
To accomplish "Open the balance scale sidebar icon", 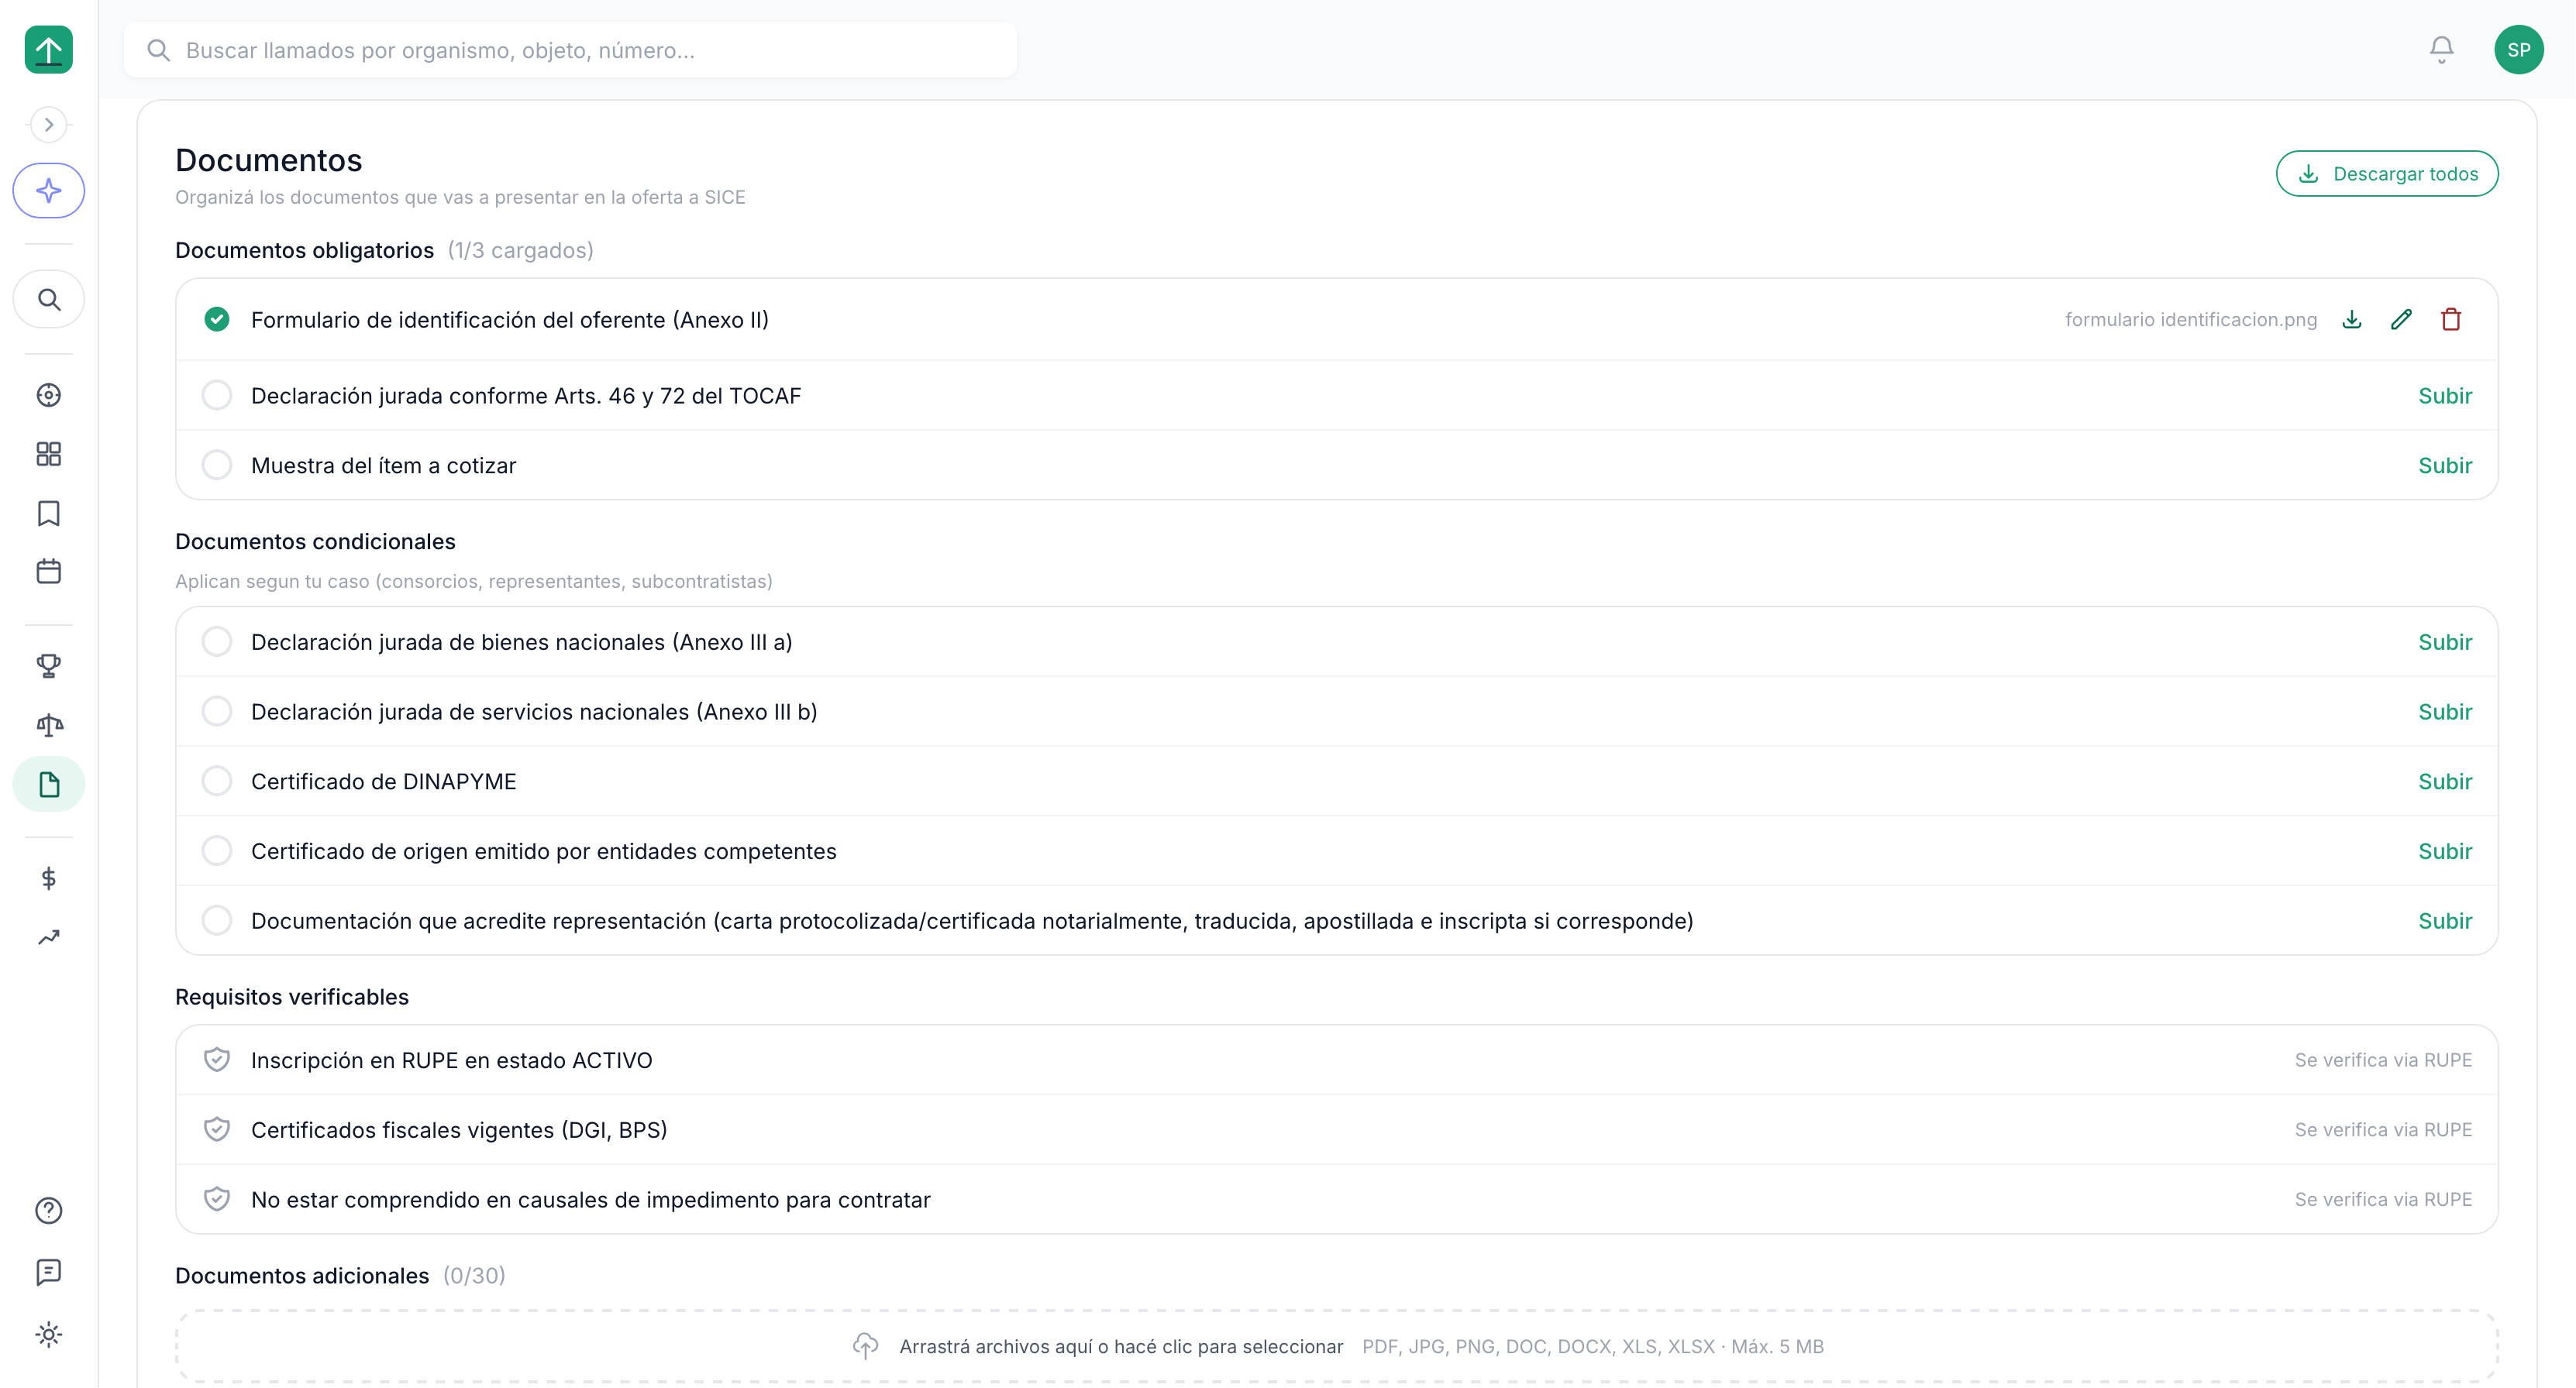I will point(48,724).
